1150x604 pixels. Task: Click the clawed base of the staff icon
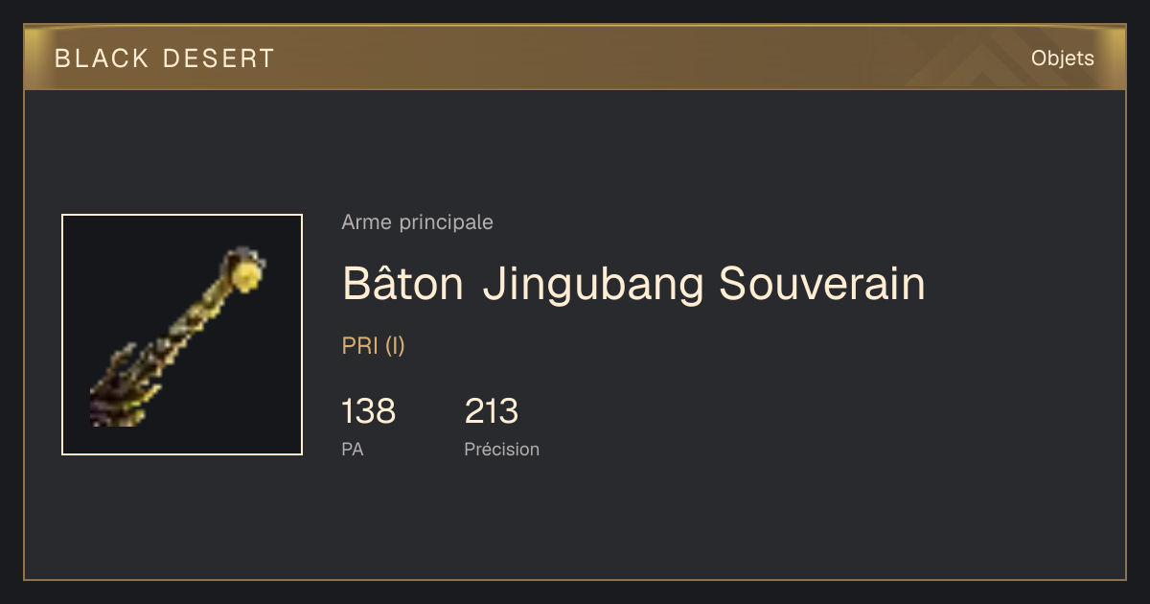(120, 388)
